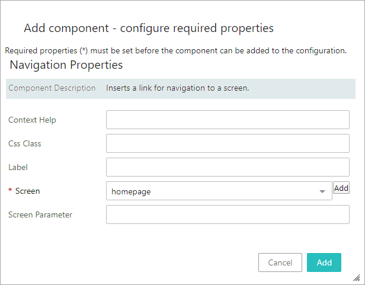Click the 'Required properties (*) must be set' notice
Viewport: 365px width, 285px height.
[x=175, y=50]
